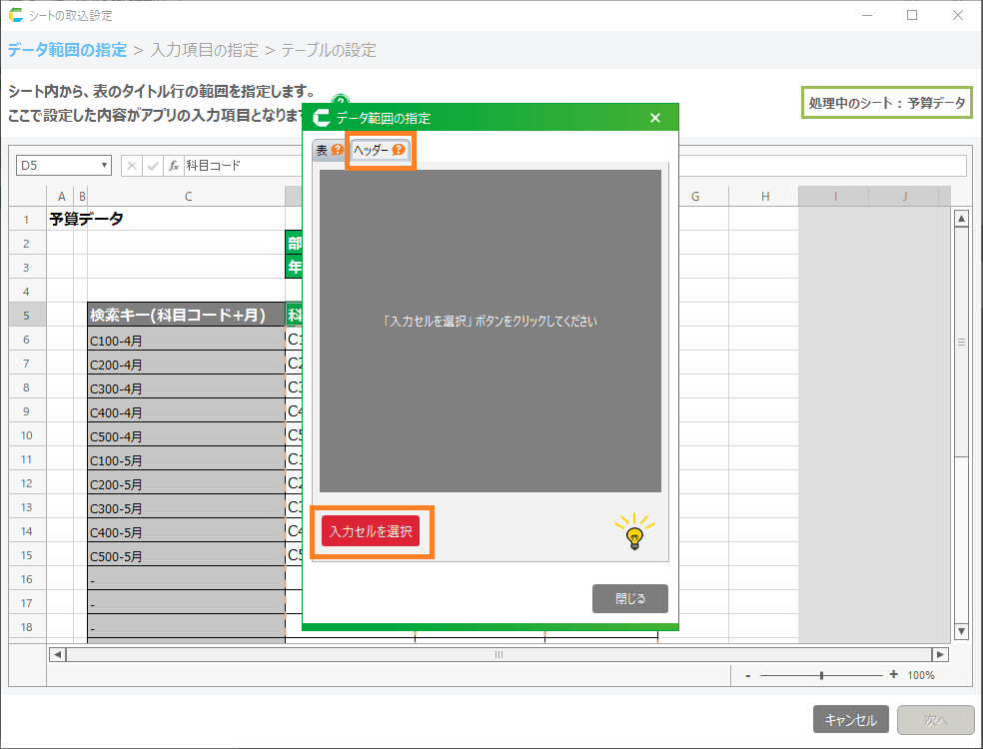This screenshot has height=749, width=983.
Task: Select the ヘッダー tab
Action: [372, 151]
